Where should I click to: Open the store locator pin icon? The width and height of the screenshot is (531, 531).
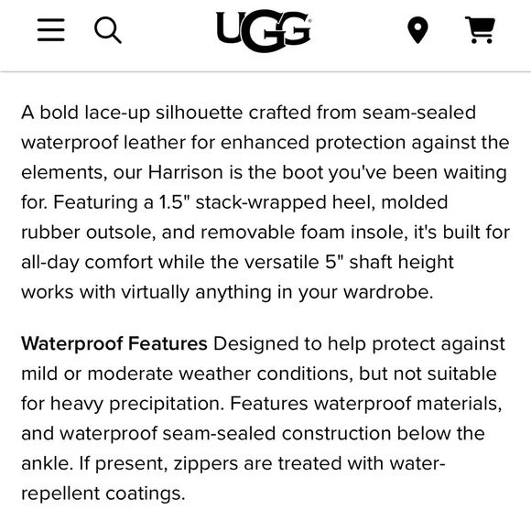(x=417, y=30)
